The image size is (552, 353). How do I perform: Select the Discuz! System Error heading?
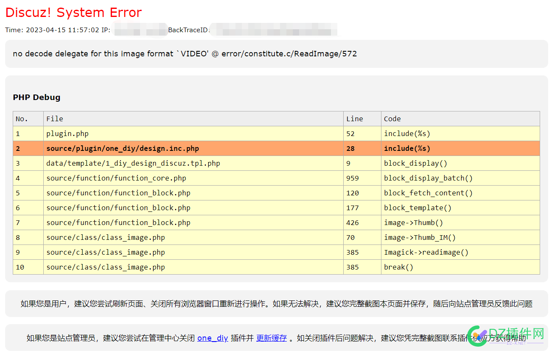pos(73,13)
